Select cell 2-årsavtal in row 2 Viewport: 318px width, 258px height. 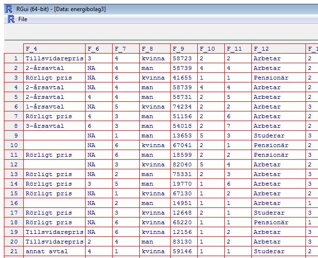point(54,68)
